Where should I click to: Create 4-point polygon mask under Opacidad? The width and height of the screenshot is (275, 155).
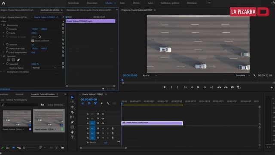point(13,60)
